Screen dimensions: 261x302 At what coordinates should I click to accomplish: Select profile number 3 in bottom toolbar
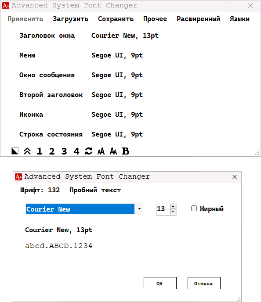click(x=64, y=151)
